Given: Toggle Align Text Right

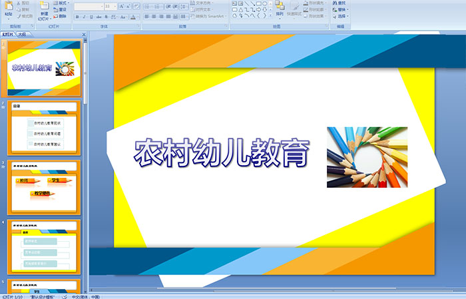Looking at the screenshot, I should pyautogui.click(x=161, y=17).
